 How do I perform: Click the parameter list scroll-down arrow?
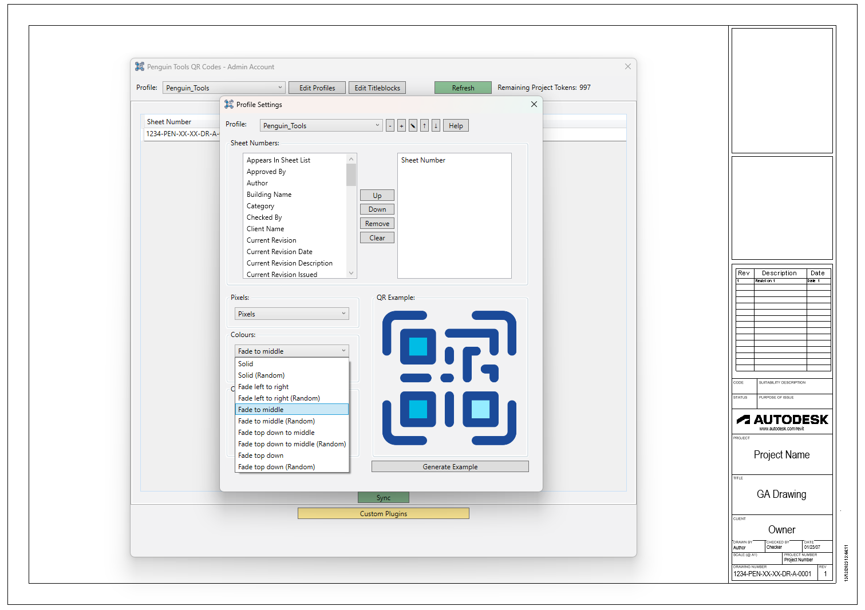351,273
